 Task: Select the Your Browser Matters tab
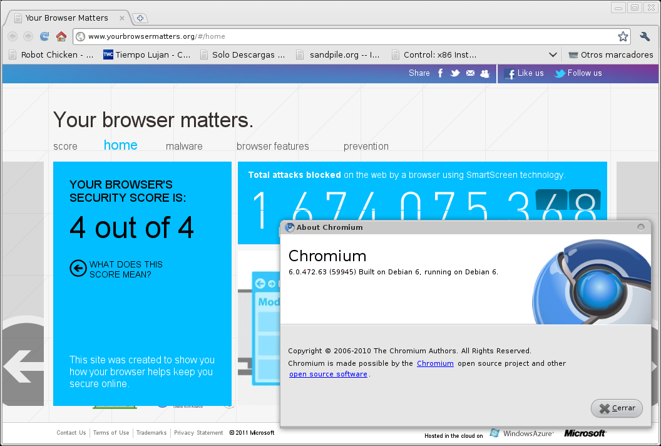66,18
